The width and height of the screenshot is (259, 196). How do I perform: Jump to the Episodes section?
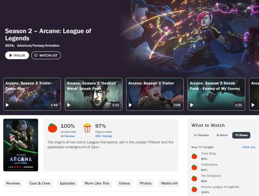(x=67, y=183)
